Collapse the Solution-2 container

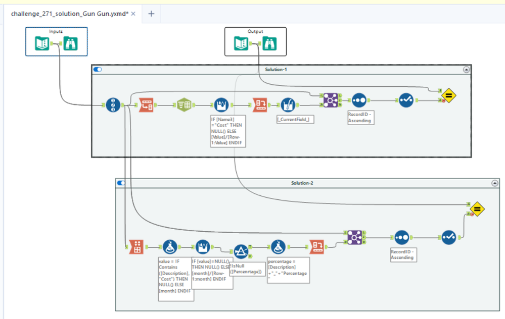pyautogui.click(x=495, y=183)
